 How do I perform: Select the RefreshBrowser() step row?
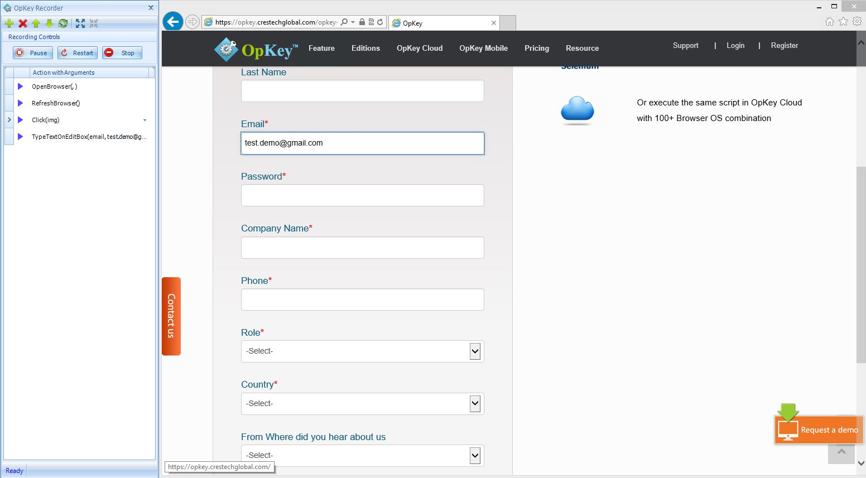[x=79, y=103]
